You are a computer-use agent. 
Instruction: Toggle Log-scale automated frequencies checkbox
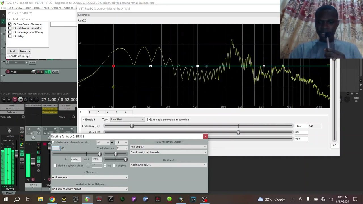[149, 120]
